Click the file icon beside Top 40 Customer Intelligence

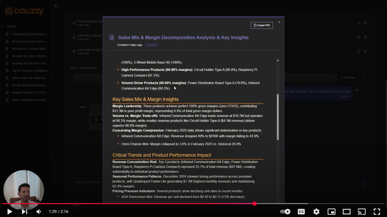pyautogui.click(x=7, y=71)
